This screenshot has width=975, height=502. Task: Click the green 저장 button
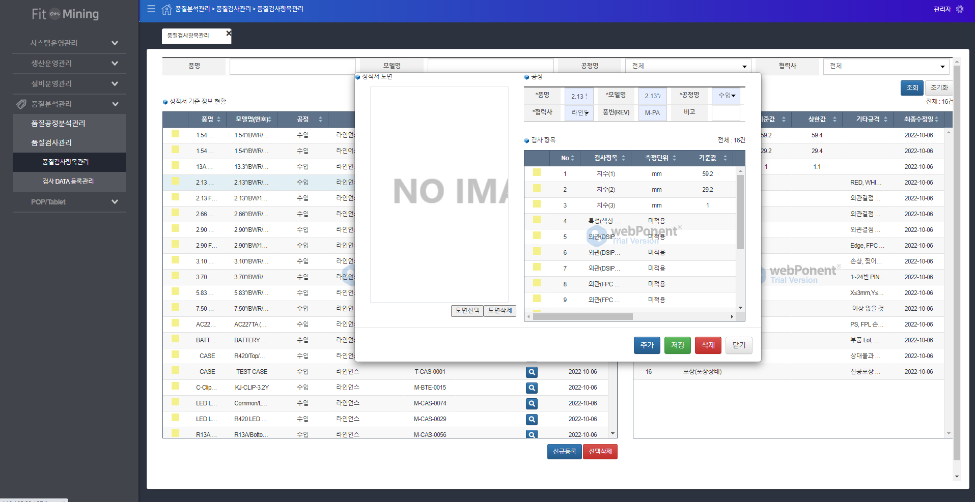(677, 345)
